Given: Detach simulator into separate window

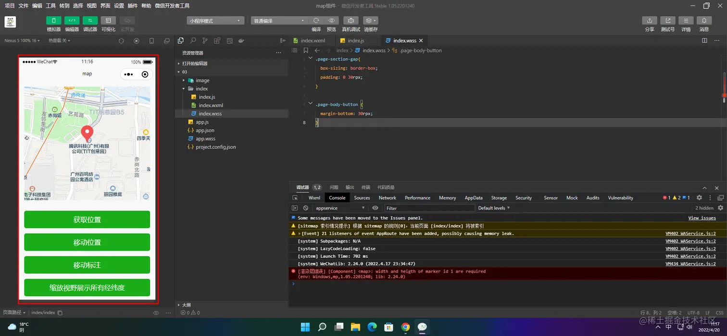Looking at the screenshot, I should pyautogui.click(x=167, y=41).
